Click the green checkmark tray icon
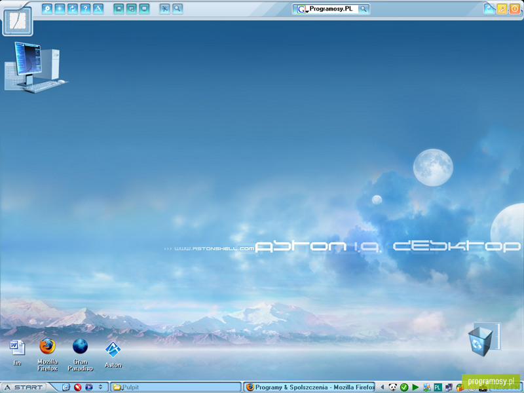 click(404, 387)
